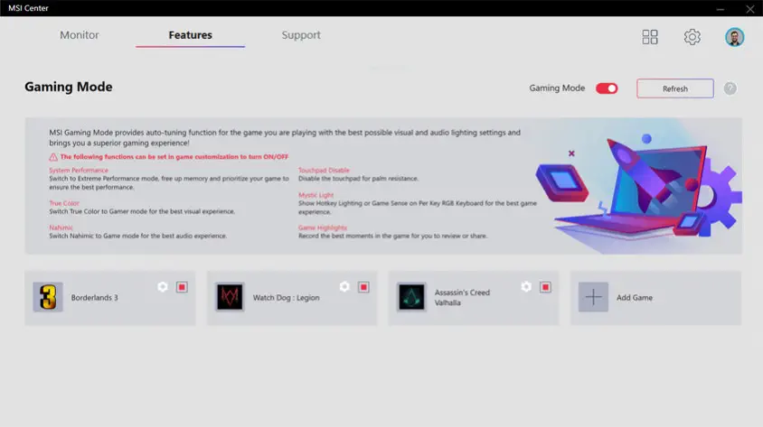Click the user profile avatar
The height and width of the screenshot is (427, 763).
click(734, 37)
